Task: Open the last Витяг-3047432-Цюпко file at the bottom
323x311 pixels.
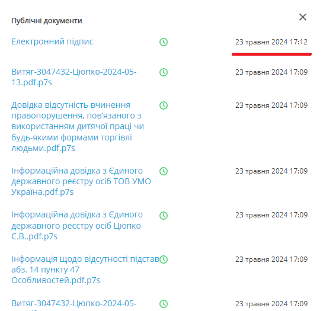Action: point(73,305)
